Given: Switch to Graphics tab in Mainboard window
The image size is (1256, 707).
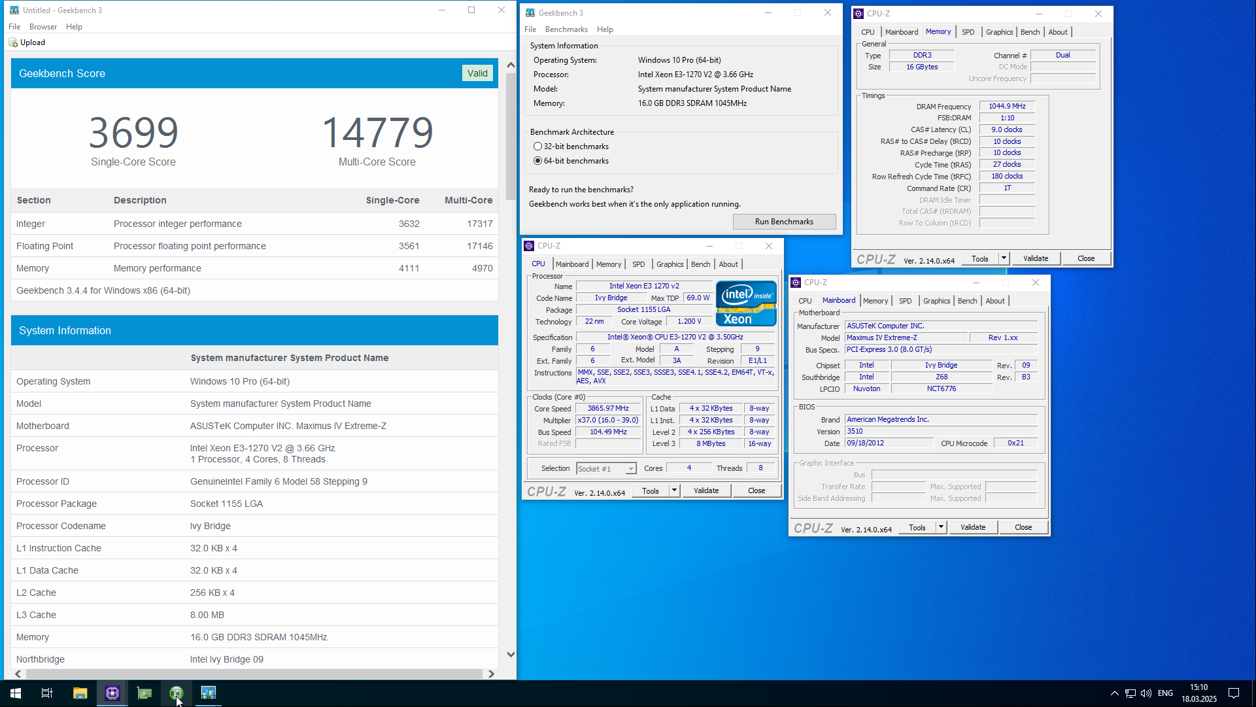Looking at the screenshot, I should coord(936,301).
